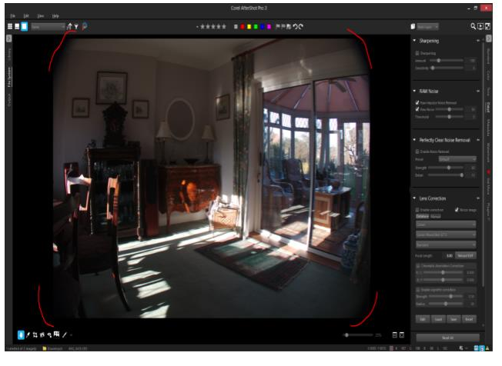Enable Chromatic Aberration Correction checkbox
502x366 pixels.
coord(418,266)
